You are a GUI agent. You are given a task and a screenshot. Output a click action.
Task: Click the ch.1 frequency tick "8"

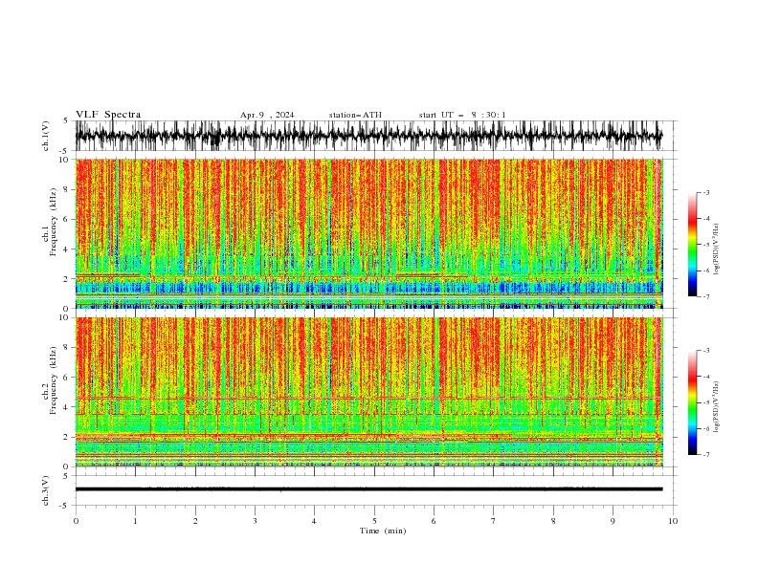click(67, 189)
